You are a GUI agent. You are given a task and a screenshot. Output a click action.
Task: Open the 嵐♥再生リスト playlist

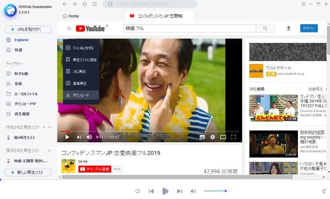coord(21,138)
